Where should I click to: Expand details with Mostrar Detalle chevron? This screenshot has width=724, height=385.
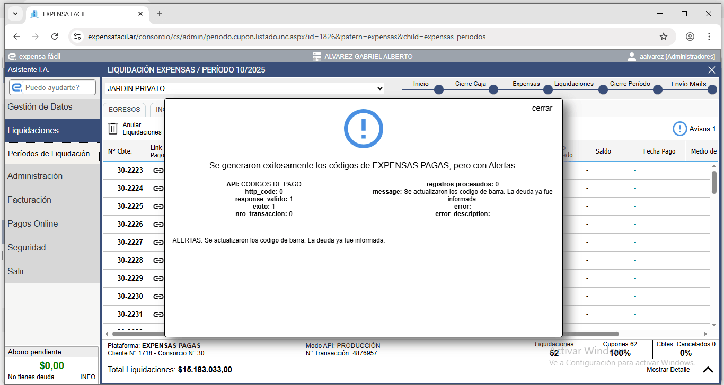pos(708,370)
